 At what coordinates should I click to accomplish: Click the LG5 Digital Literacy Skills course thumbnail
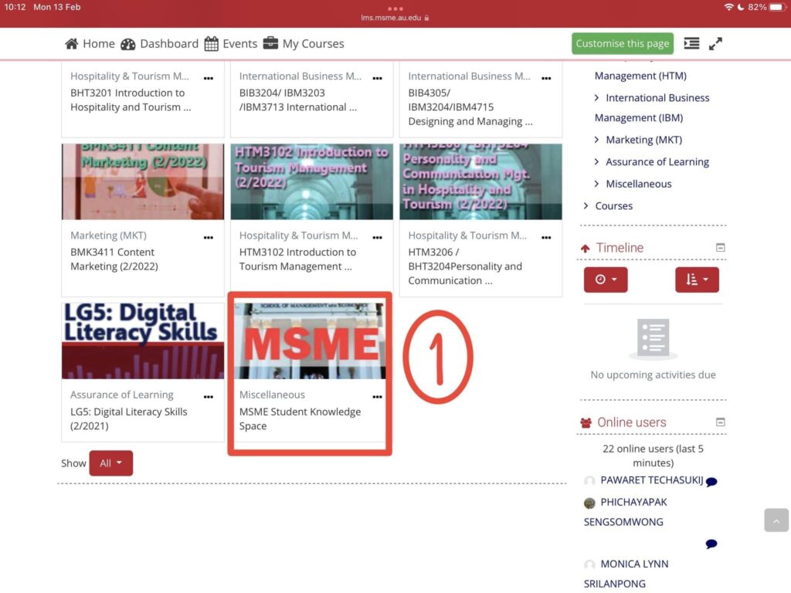142,340
